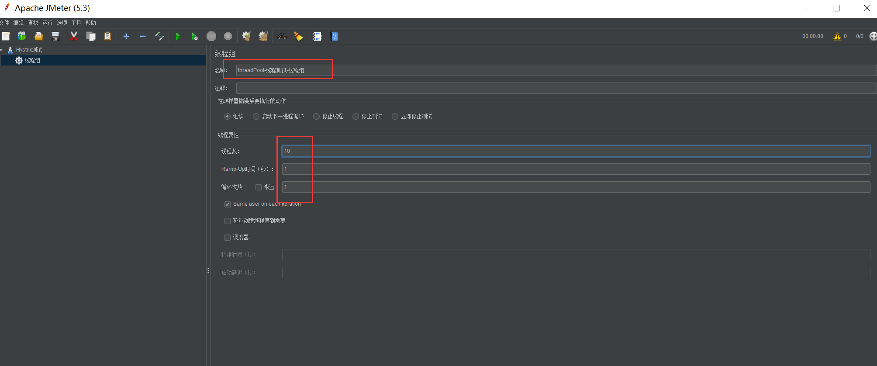The width and height of the screenshot is (877, 366).
Task: Select 启动下一进程循环 radio option
Action: coord(256,116)
